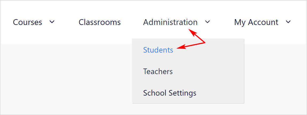The image size is (307, 115).
Task: Click the Administration nav label
Action: [170, 22]
